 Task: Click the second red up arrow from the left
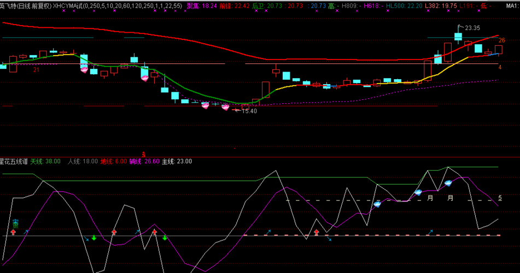click(x=114, y=232)
